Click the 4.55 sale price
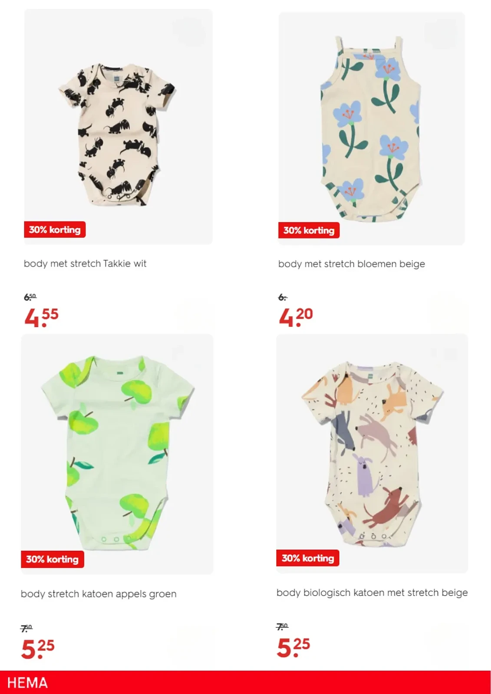This screenshot has width=491, height=694. pos(41,317)
